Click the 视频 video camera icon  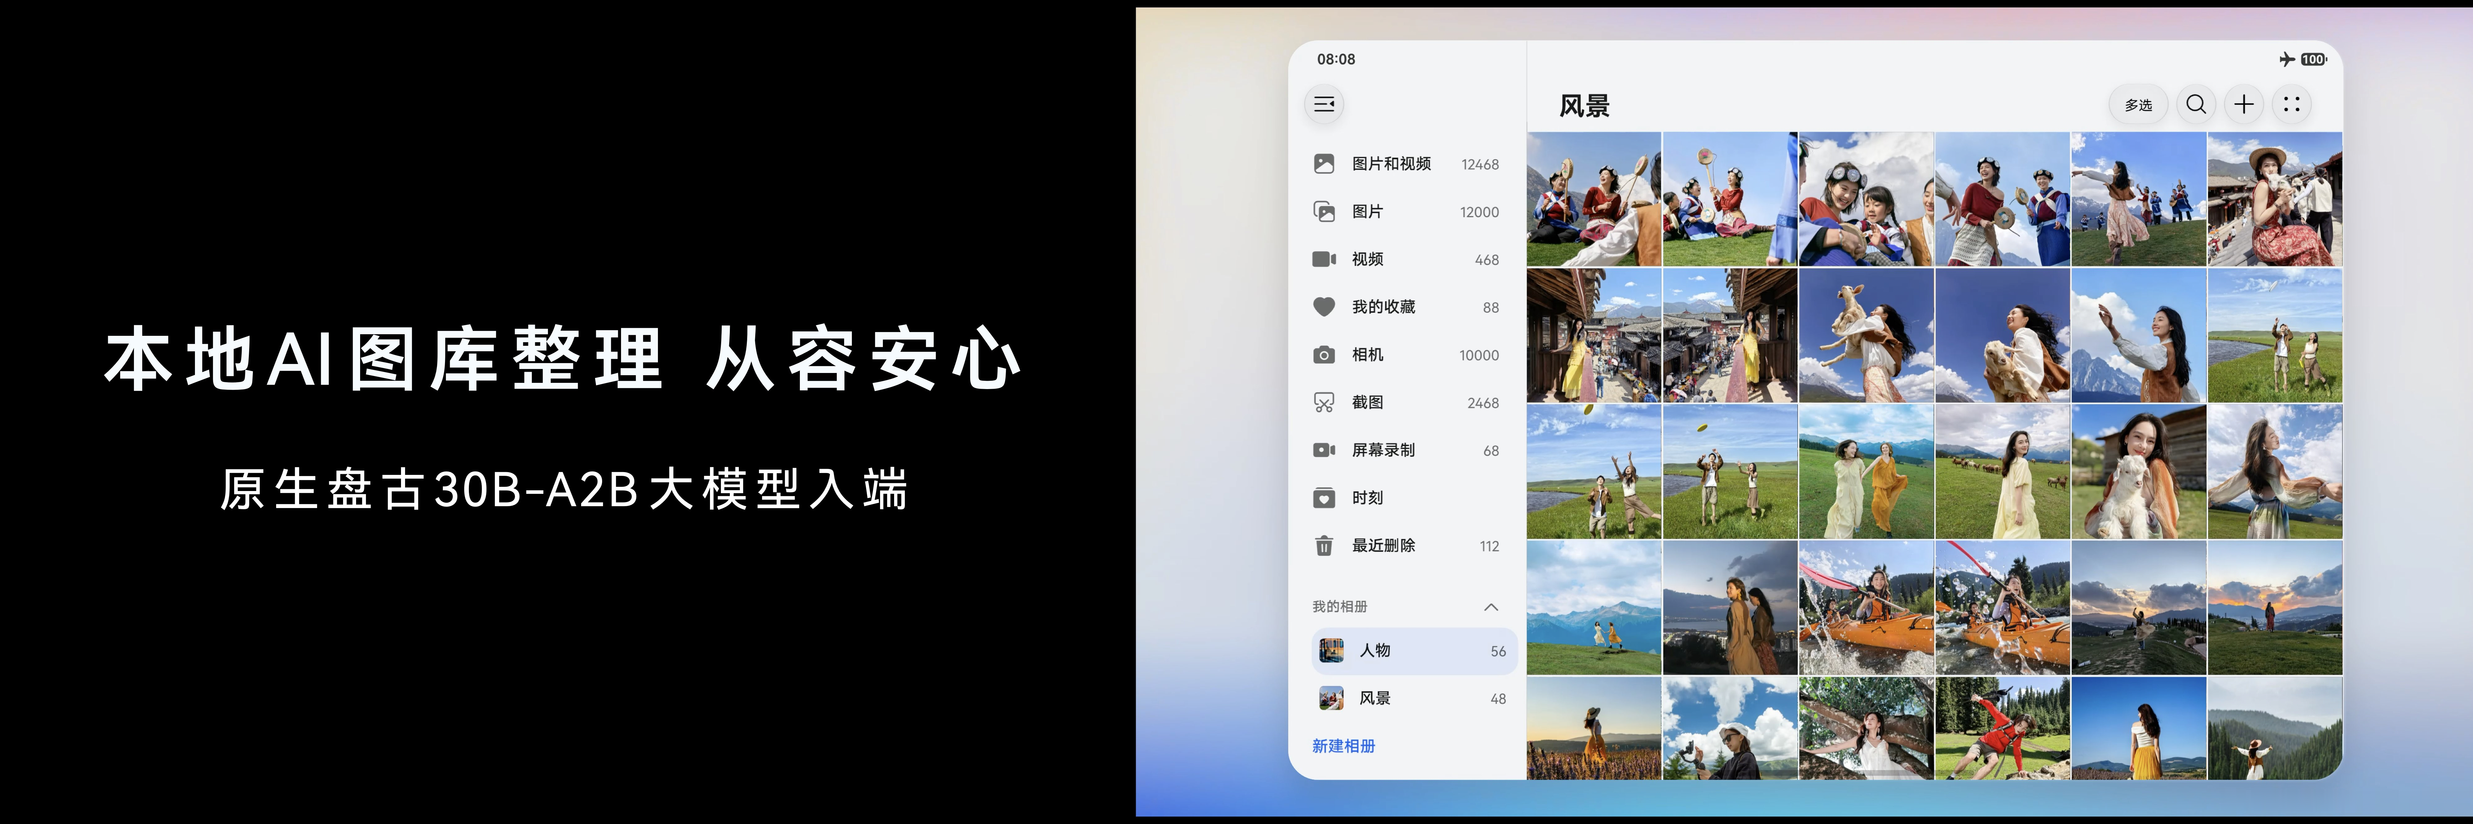click(x=1324, y=259)
